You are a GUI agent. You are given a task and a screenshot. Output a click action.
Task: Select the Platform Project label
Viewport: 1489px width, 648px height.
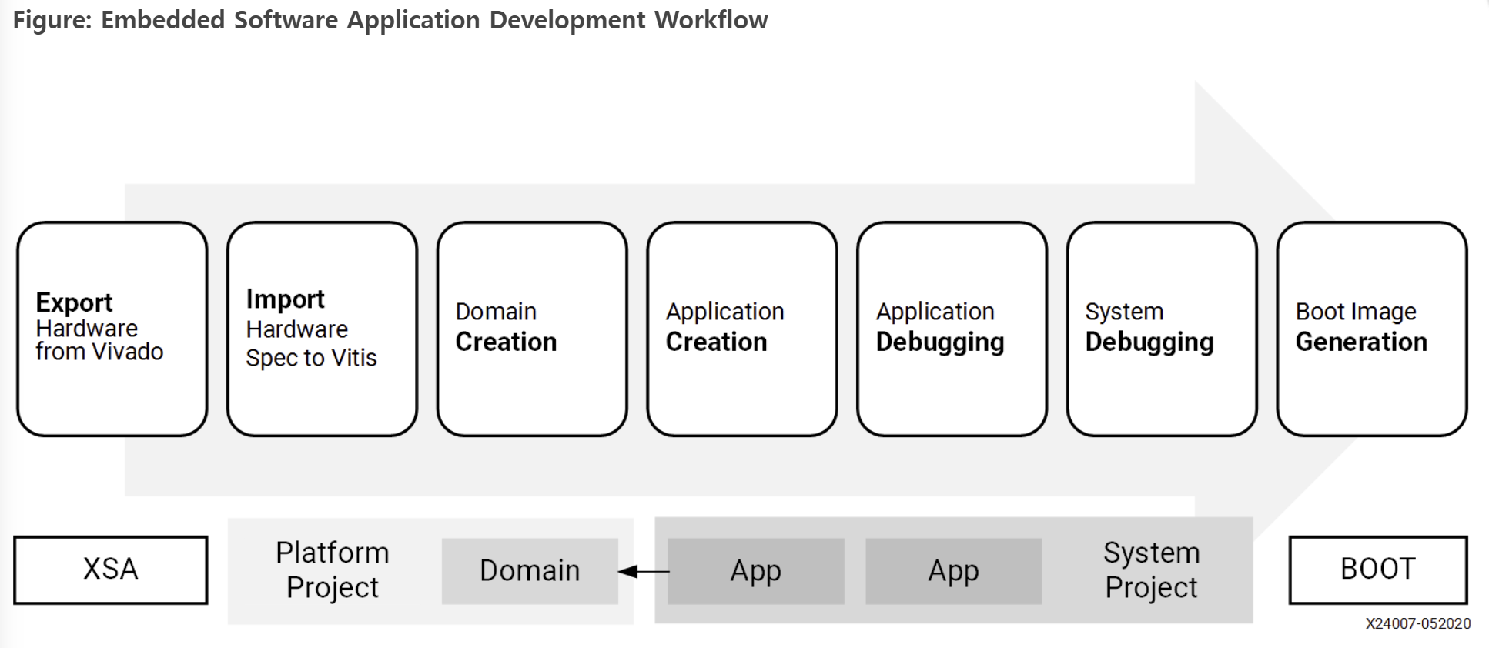(333, 570)
